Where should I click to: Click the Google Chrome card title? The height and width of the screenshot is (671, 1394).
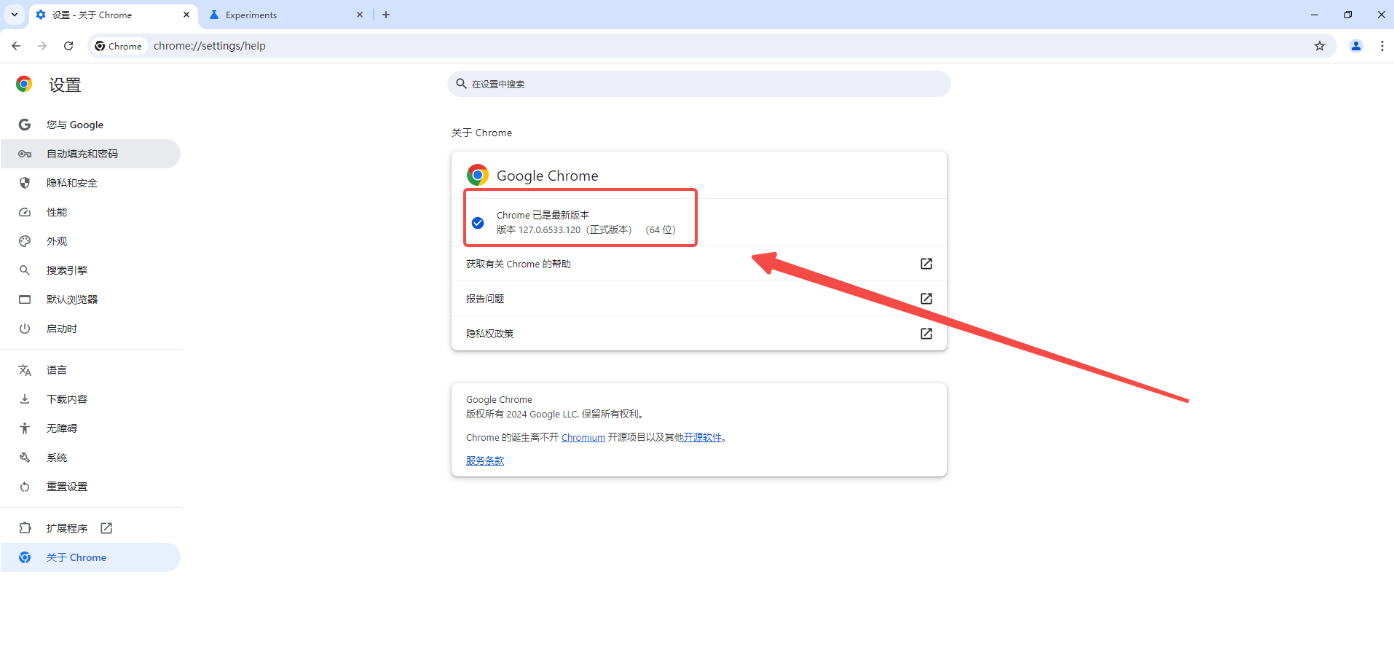click(x=548, y=176)
